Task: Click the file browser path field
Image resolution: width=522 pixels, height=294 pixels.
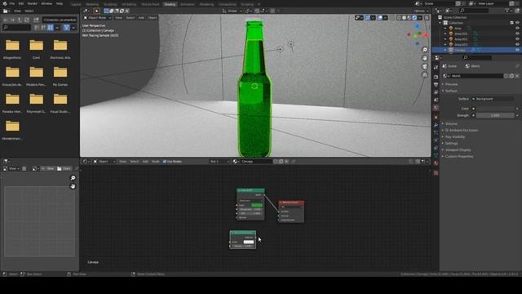Action: pyautogui.click(x=60, y=20)
